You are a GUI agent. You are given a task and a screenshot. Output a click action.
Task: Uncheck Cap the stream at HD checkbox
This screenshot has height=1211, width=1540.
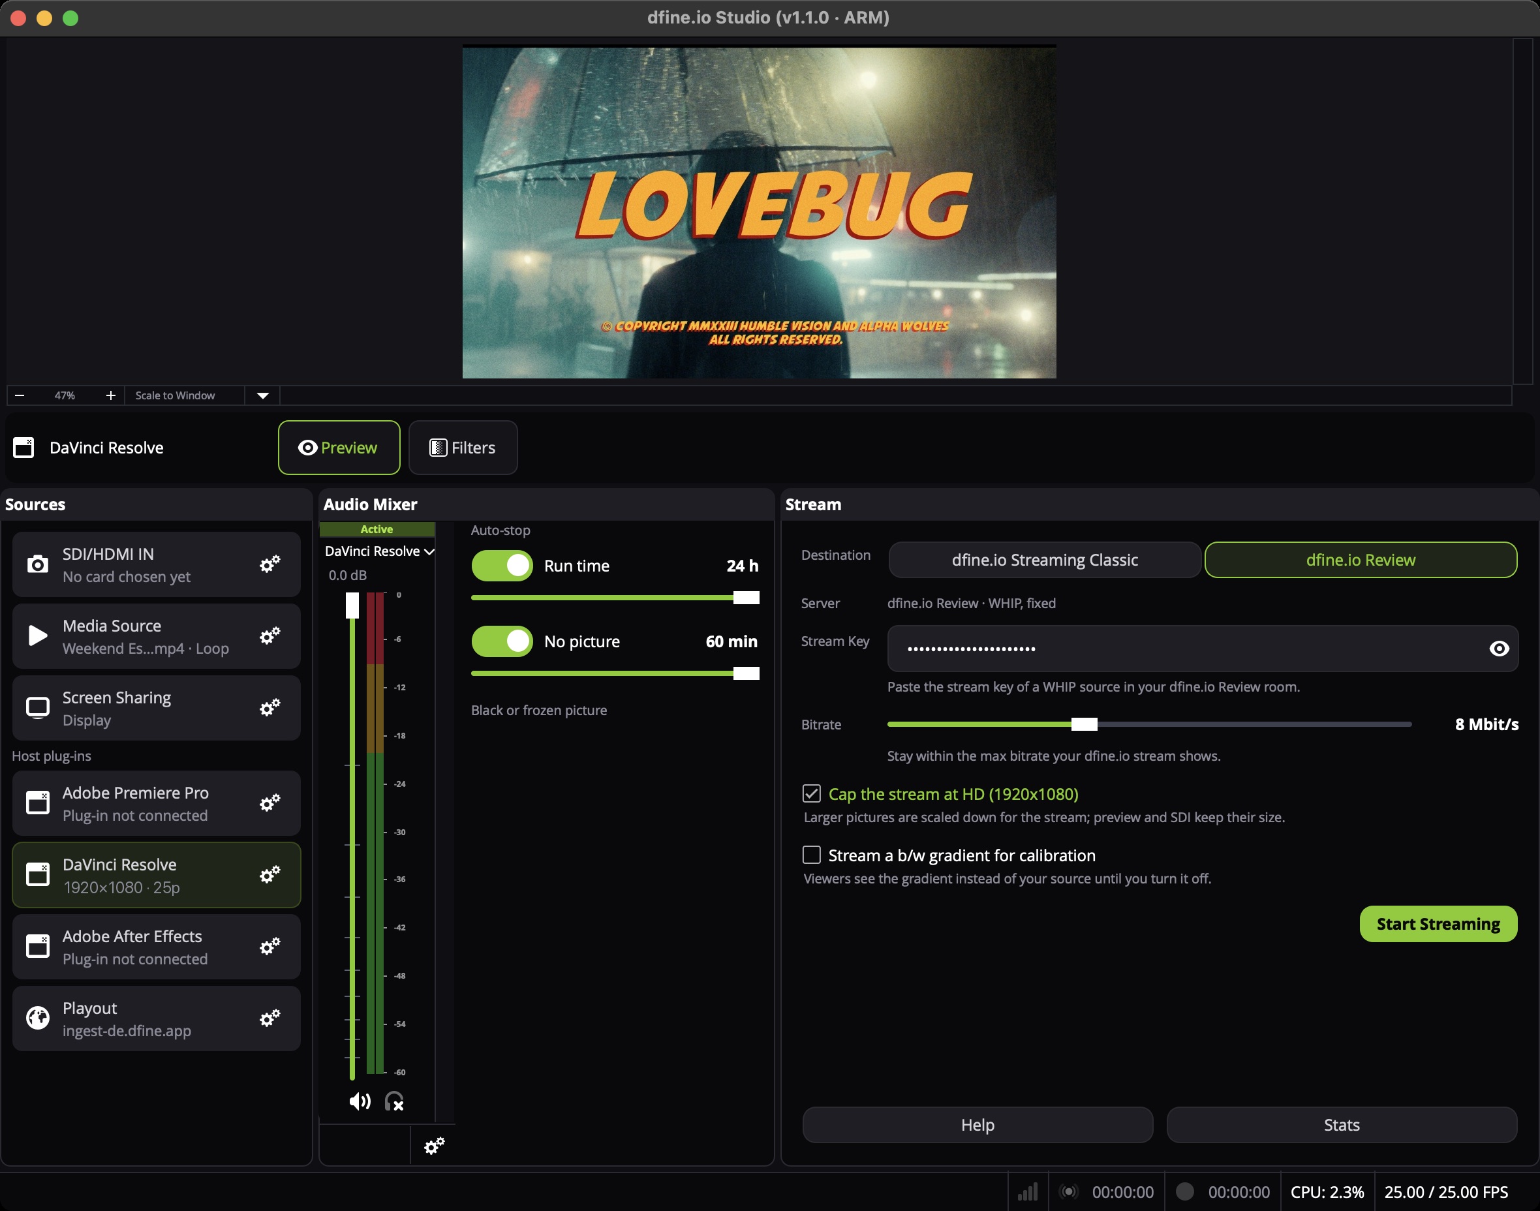point(812,793)
